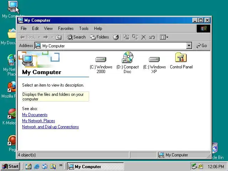The width and height of the screenshot is (228, 171).
Task: Open the Favorites menu
Action: coord(66,28)
